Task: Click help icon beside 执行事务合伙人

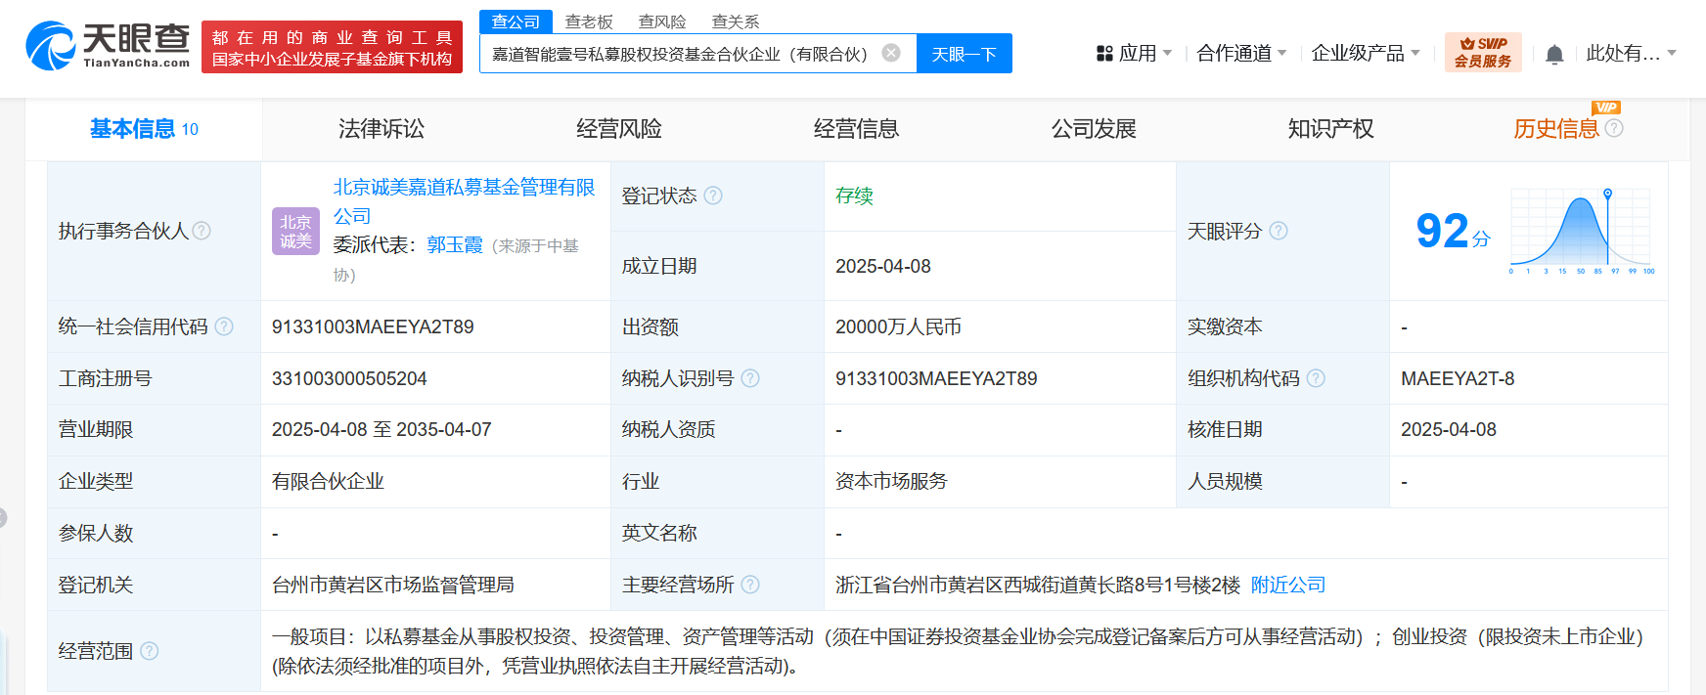Action: point(202,231)
